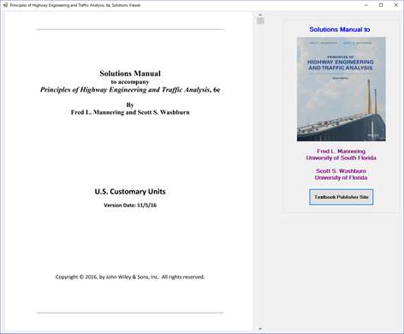Click the blue 'Solutions Manual to' heading
The image size is (404, 334).
(340, 29)
